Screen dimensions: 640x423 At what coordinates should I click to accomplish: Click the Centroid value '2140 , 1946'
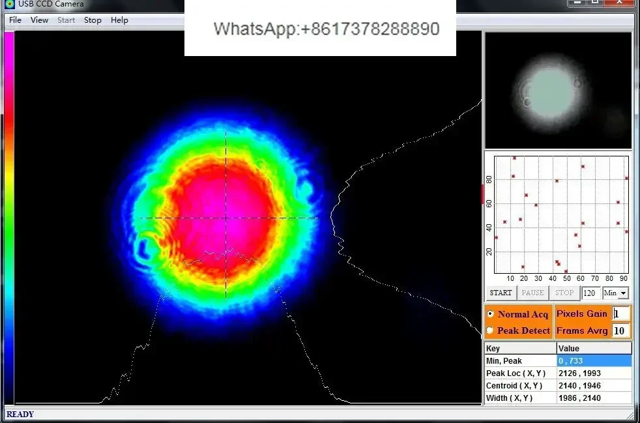(x=594, y=385)
